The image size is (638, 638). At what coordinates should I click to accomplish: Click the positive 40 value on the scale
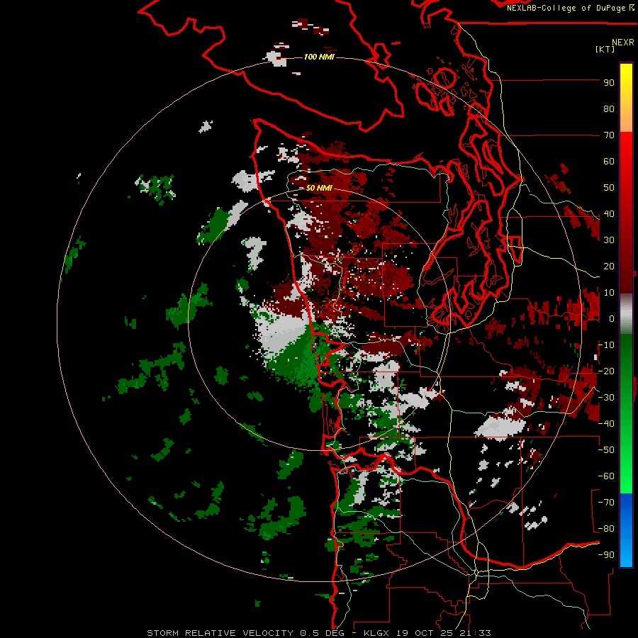point(609,214)
